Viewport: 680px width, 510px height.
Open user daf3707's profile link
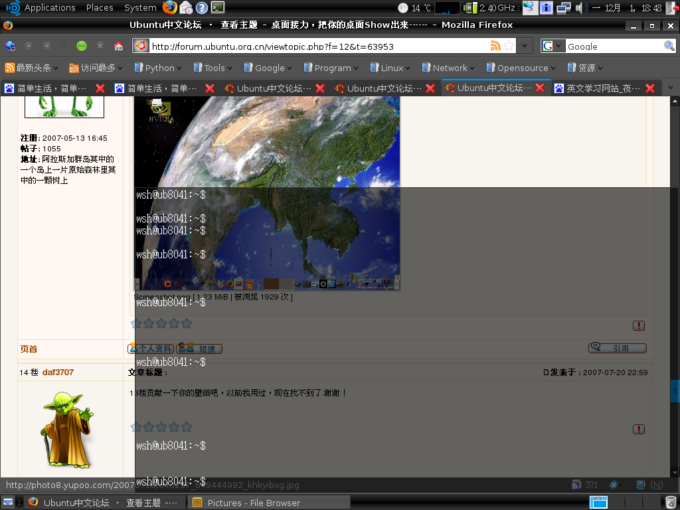[x=58, y=373]
